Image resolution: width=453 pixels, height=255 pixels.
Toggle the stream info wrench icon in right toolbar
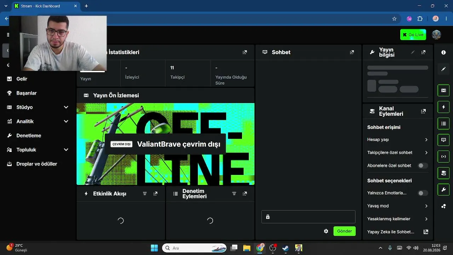[443, 190]
